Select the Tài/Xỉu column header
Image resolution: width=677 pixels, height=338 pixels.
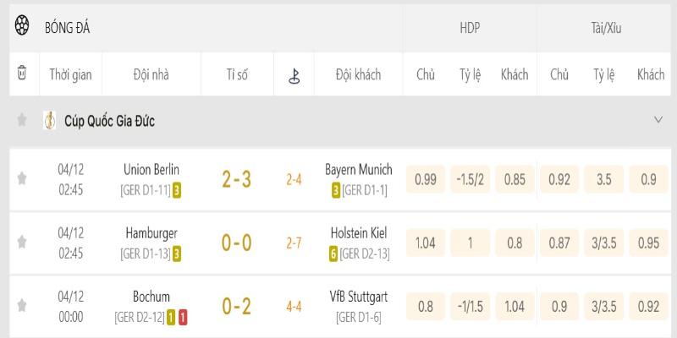coord(606,28)
